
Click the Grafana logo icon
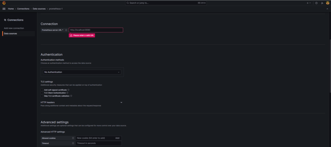click(x=4, y=3)
